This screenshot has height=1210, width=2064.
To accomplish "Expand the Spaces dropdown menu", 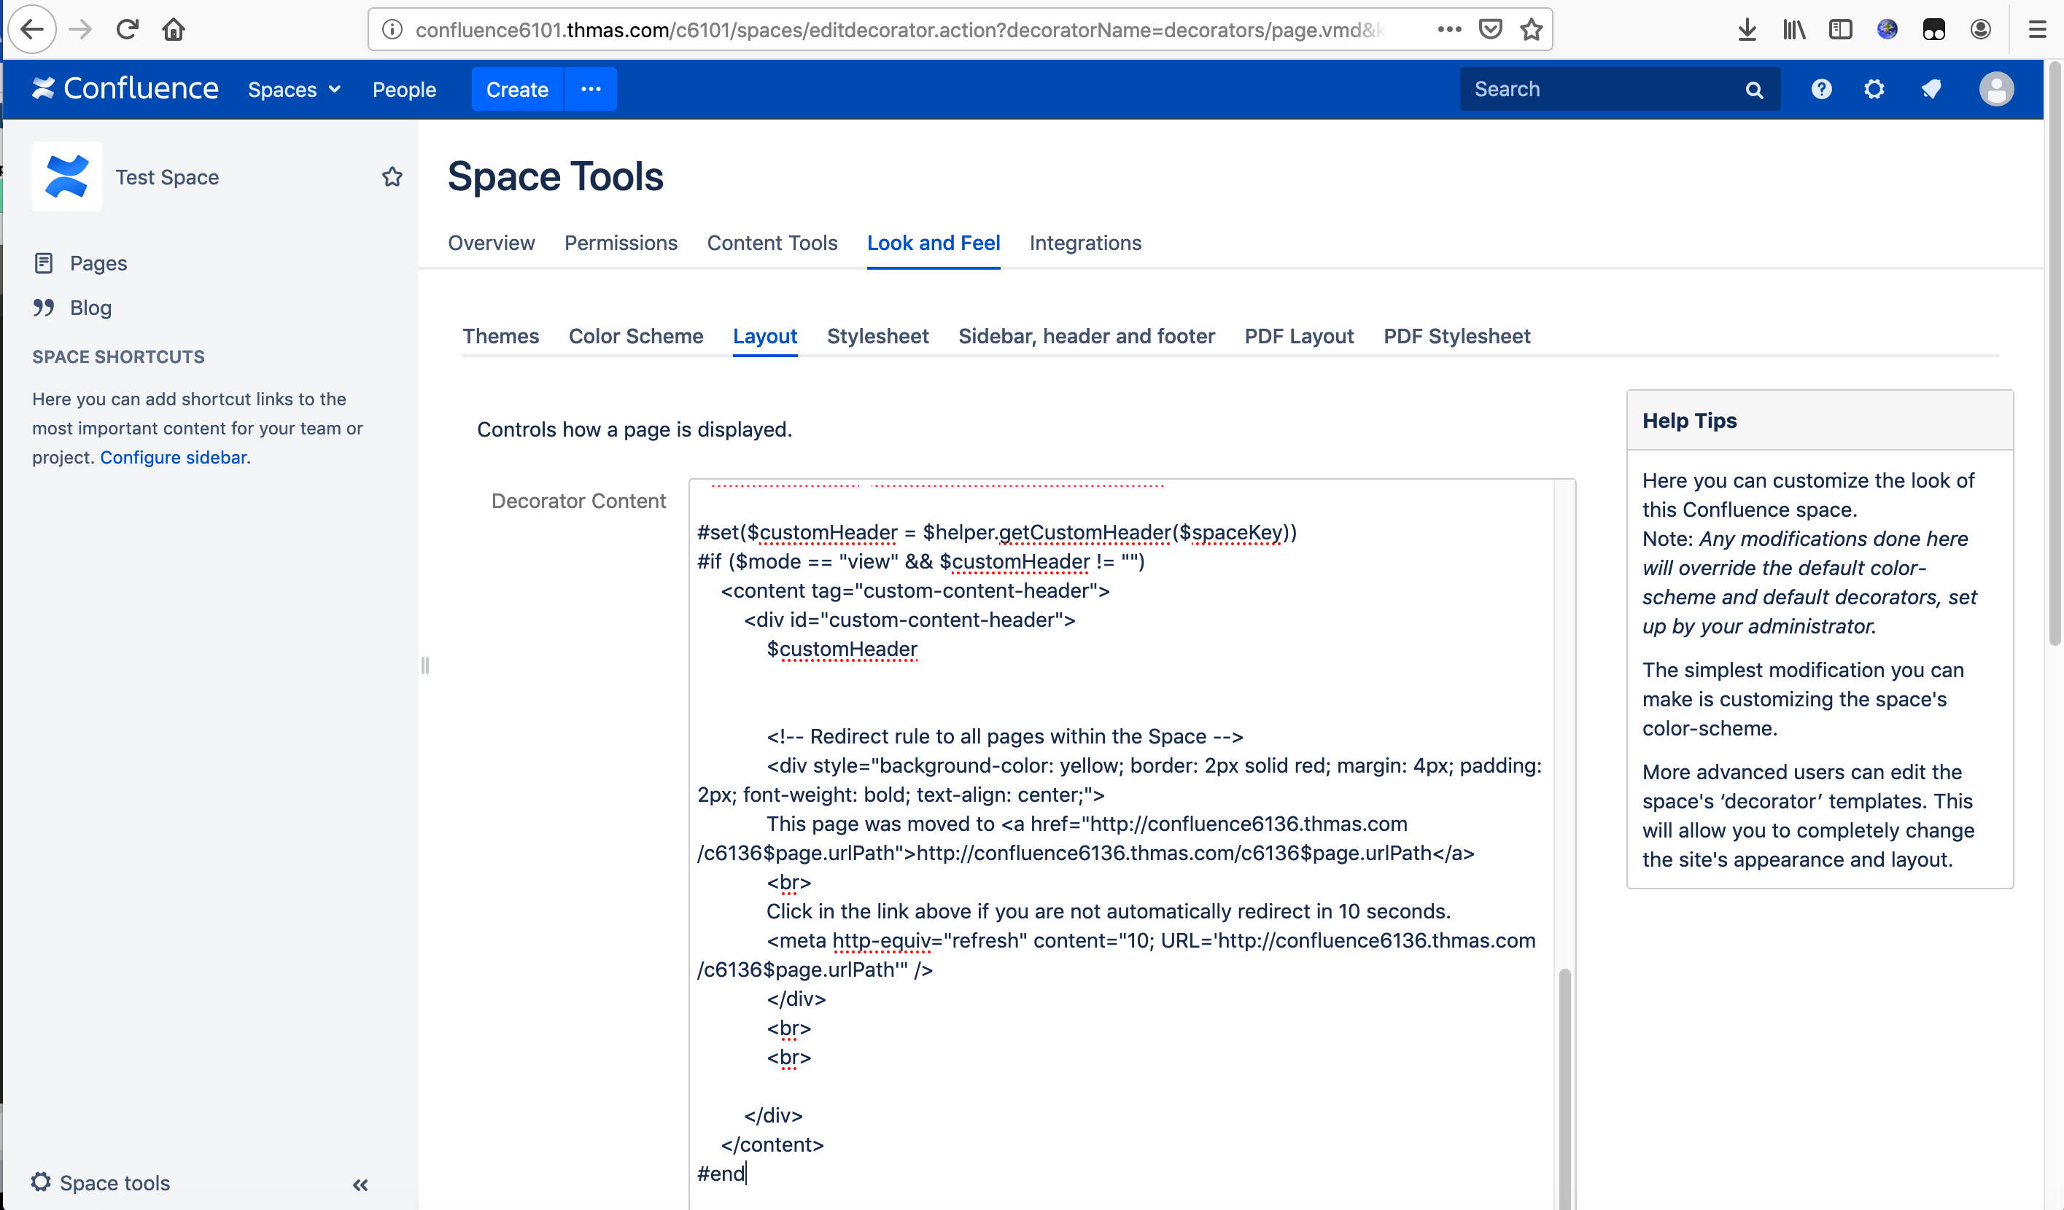I will pyautogui.click(x=294, y=90).
